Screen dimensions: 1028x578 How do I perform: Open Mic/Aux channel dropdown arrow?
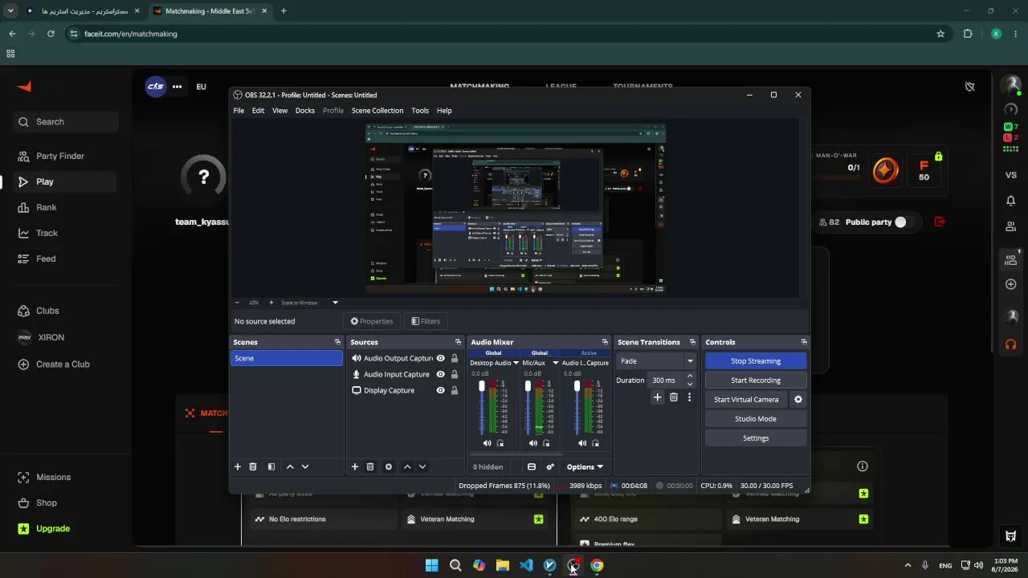click(x=554, y=363)
